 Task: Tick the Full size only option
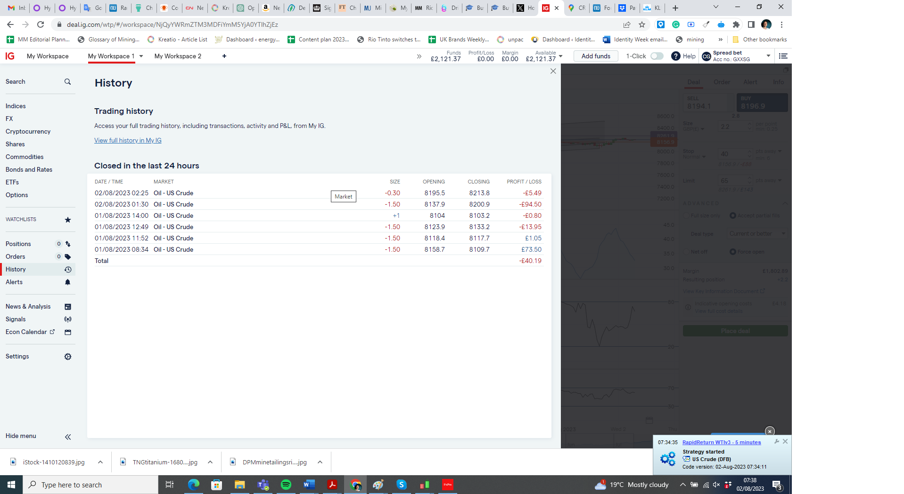click(x=686, y=215)
